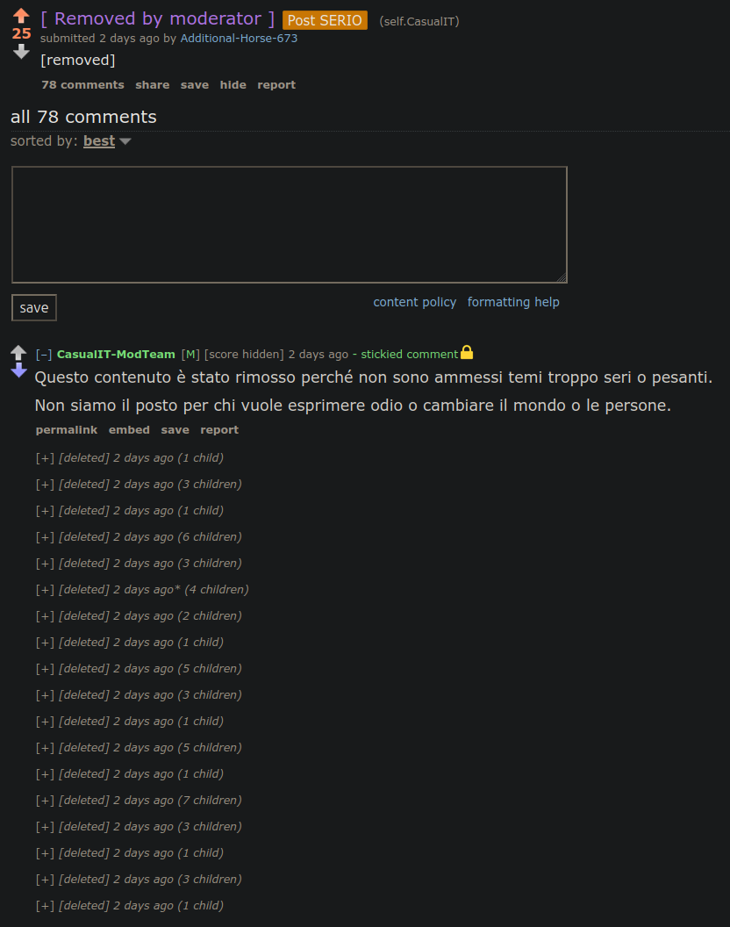Image resolution: width=730 pixels, height=927 pixels.
Task: Expand deleted comment with 4 children
Action: 45,590
